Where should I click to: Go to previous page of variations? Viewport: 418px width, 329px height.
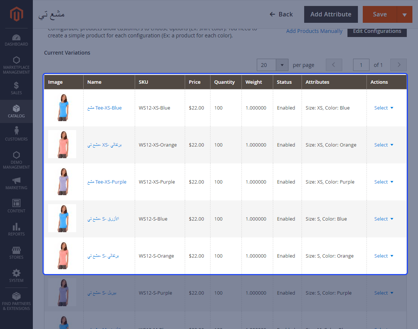pos(334,65)
